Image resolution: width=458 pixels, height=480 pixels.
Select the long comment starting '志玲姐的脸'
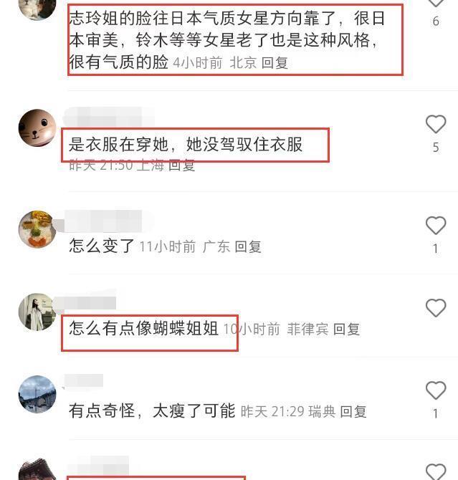pyautogui.click(x=226, y=40)
